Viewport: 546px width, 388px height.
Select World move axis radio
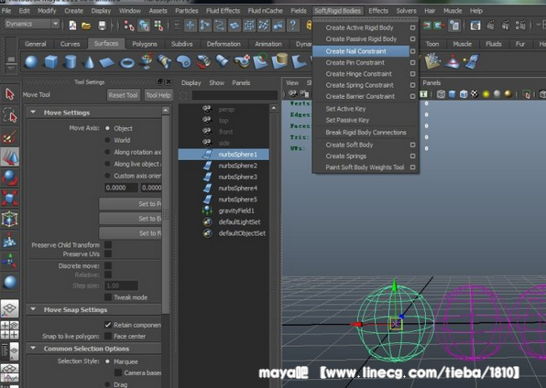[107, 140]
